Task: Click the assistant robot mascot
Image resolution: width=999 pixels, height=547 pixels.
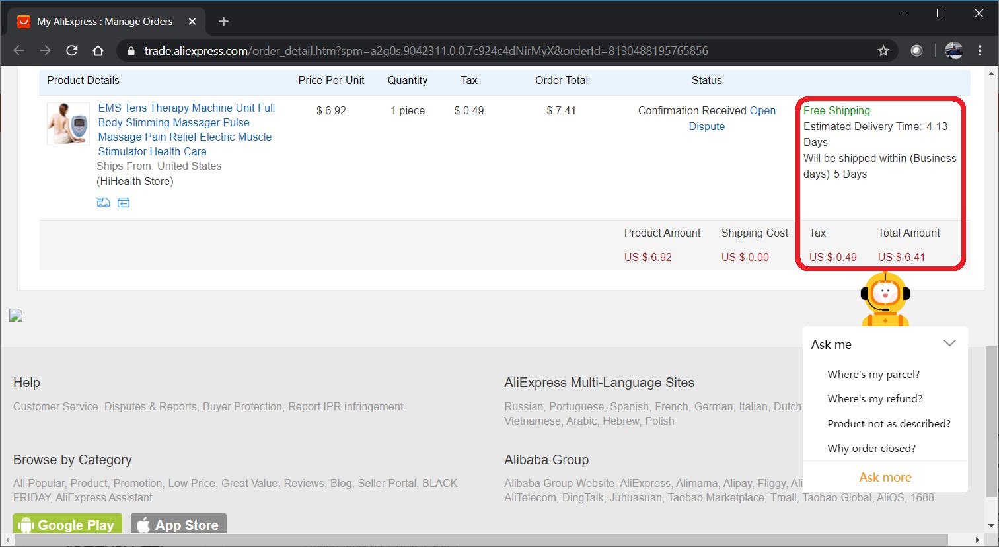Action: [x=885, y=299]
